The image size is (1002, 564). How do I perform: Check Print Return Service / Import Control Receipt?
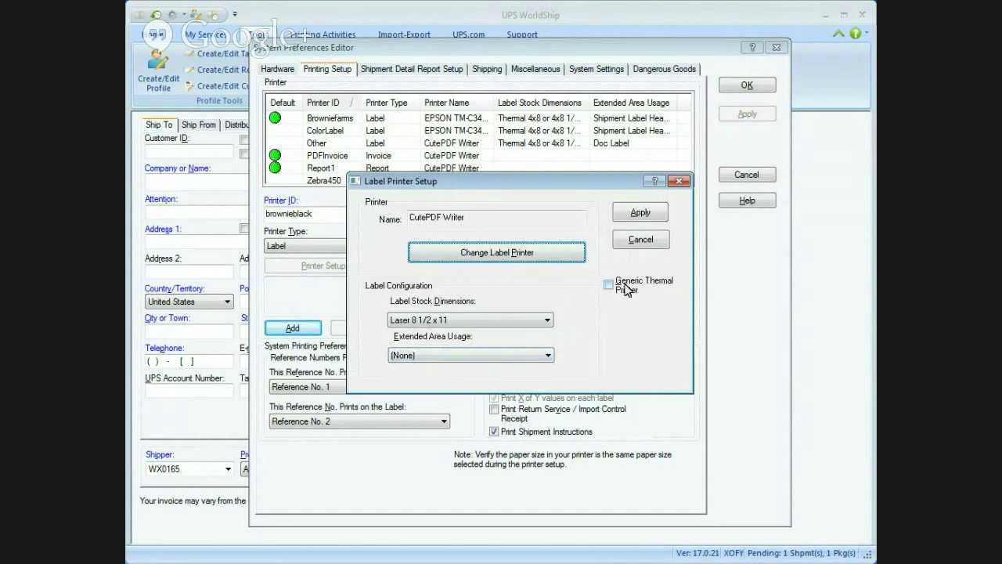pyautogui.click(x=494, y=410)
